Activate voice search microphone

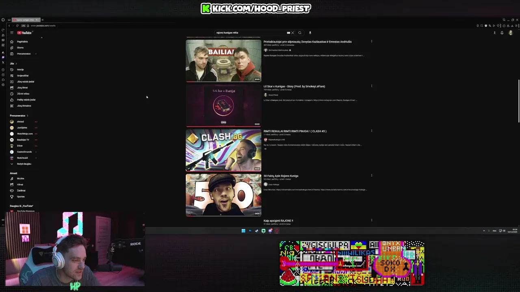[310, 33]
